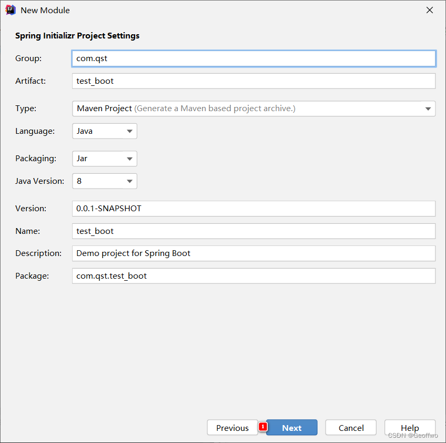Image resolution: width=446 pixels, height=443 pixels.
Task: Click the Name: label
Action: point(27,231)
